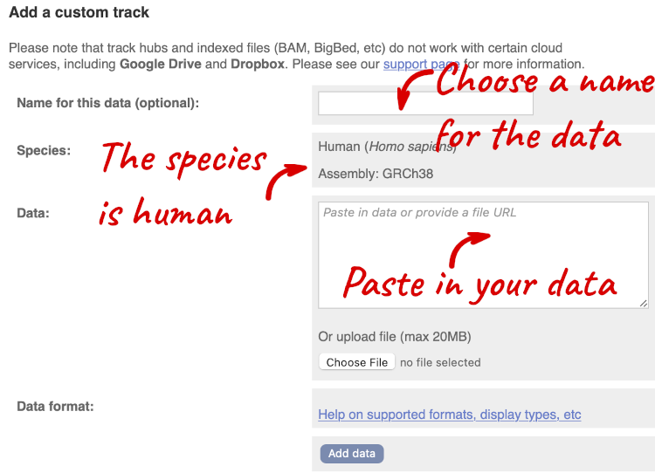Image resolution: width=655 pixels, height=473 pixels.
Task: Click the Species label
Action: pos(44,150)
